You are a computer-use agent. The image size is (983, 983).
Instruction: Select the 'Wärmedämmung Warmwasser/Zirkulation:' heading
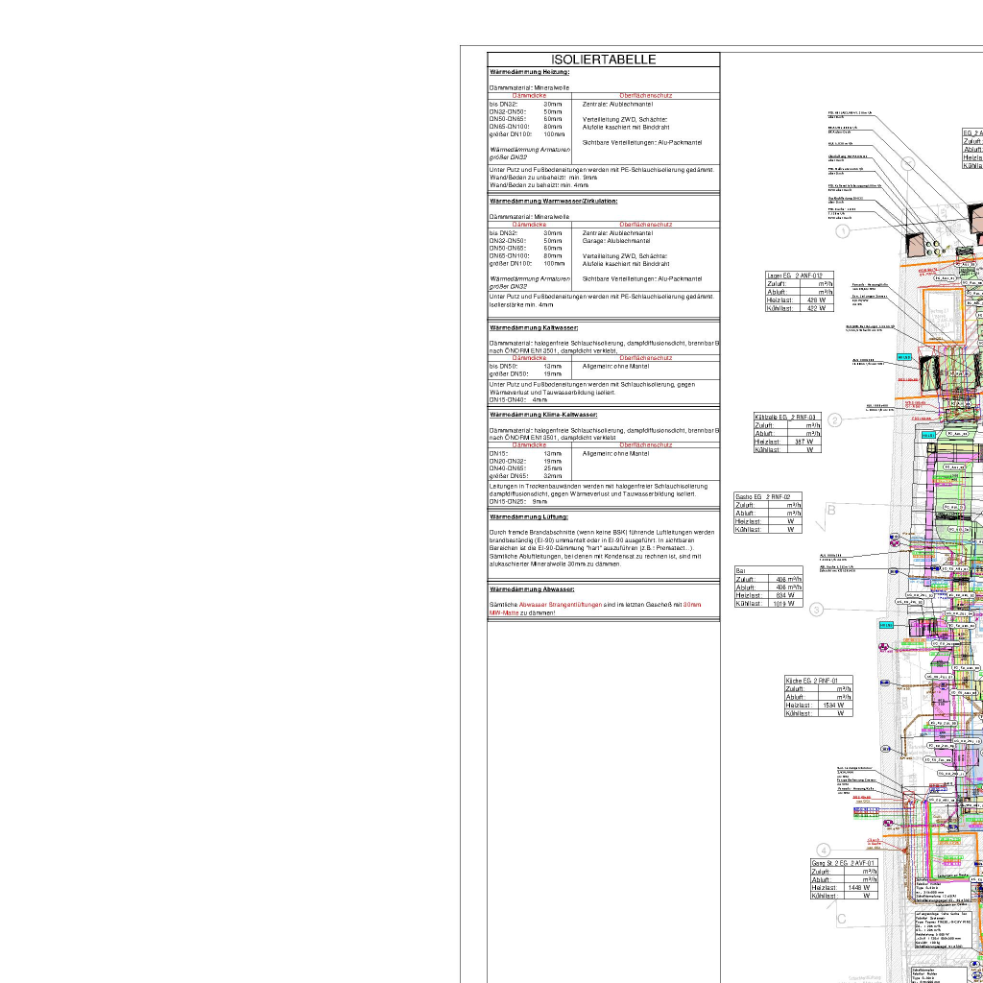click(x=554, y=202)
